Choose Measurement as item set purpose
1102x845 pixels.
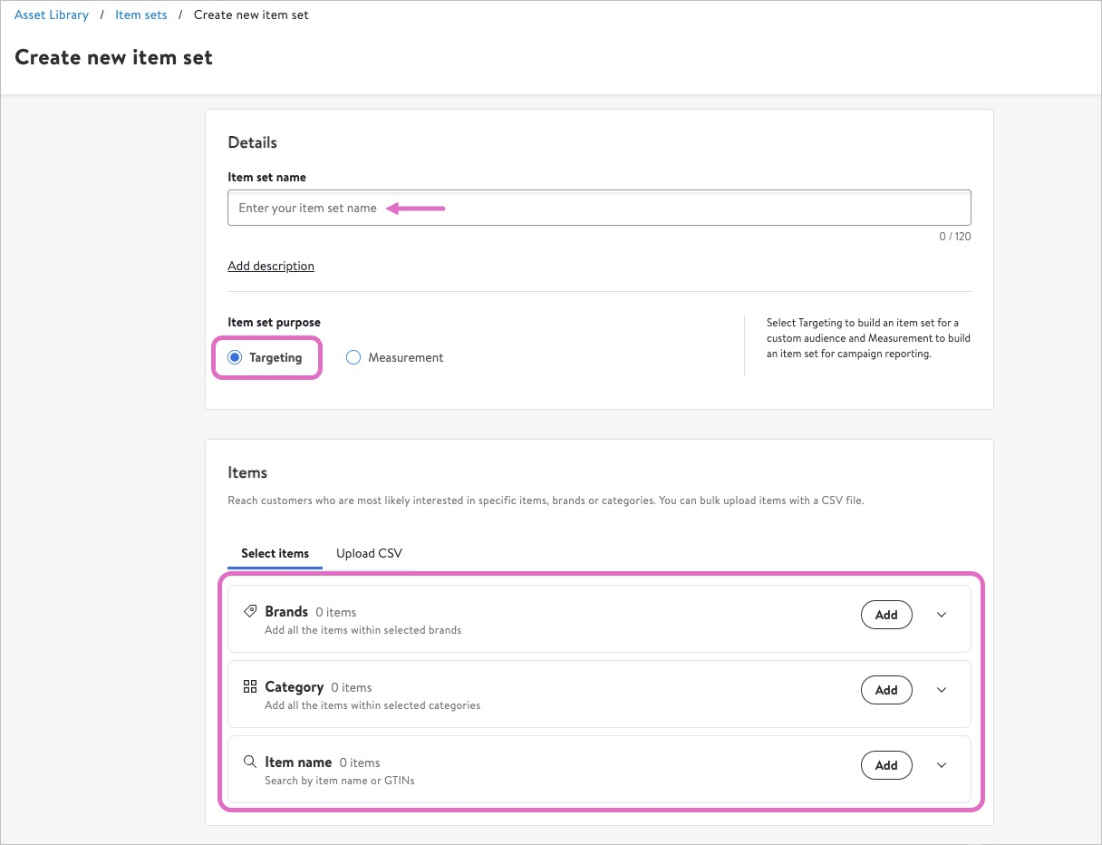click(354, 358)
